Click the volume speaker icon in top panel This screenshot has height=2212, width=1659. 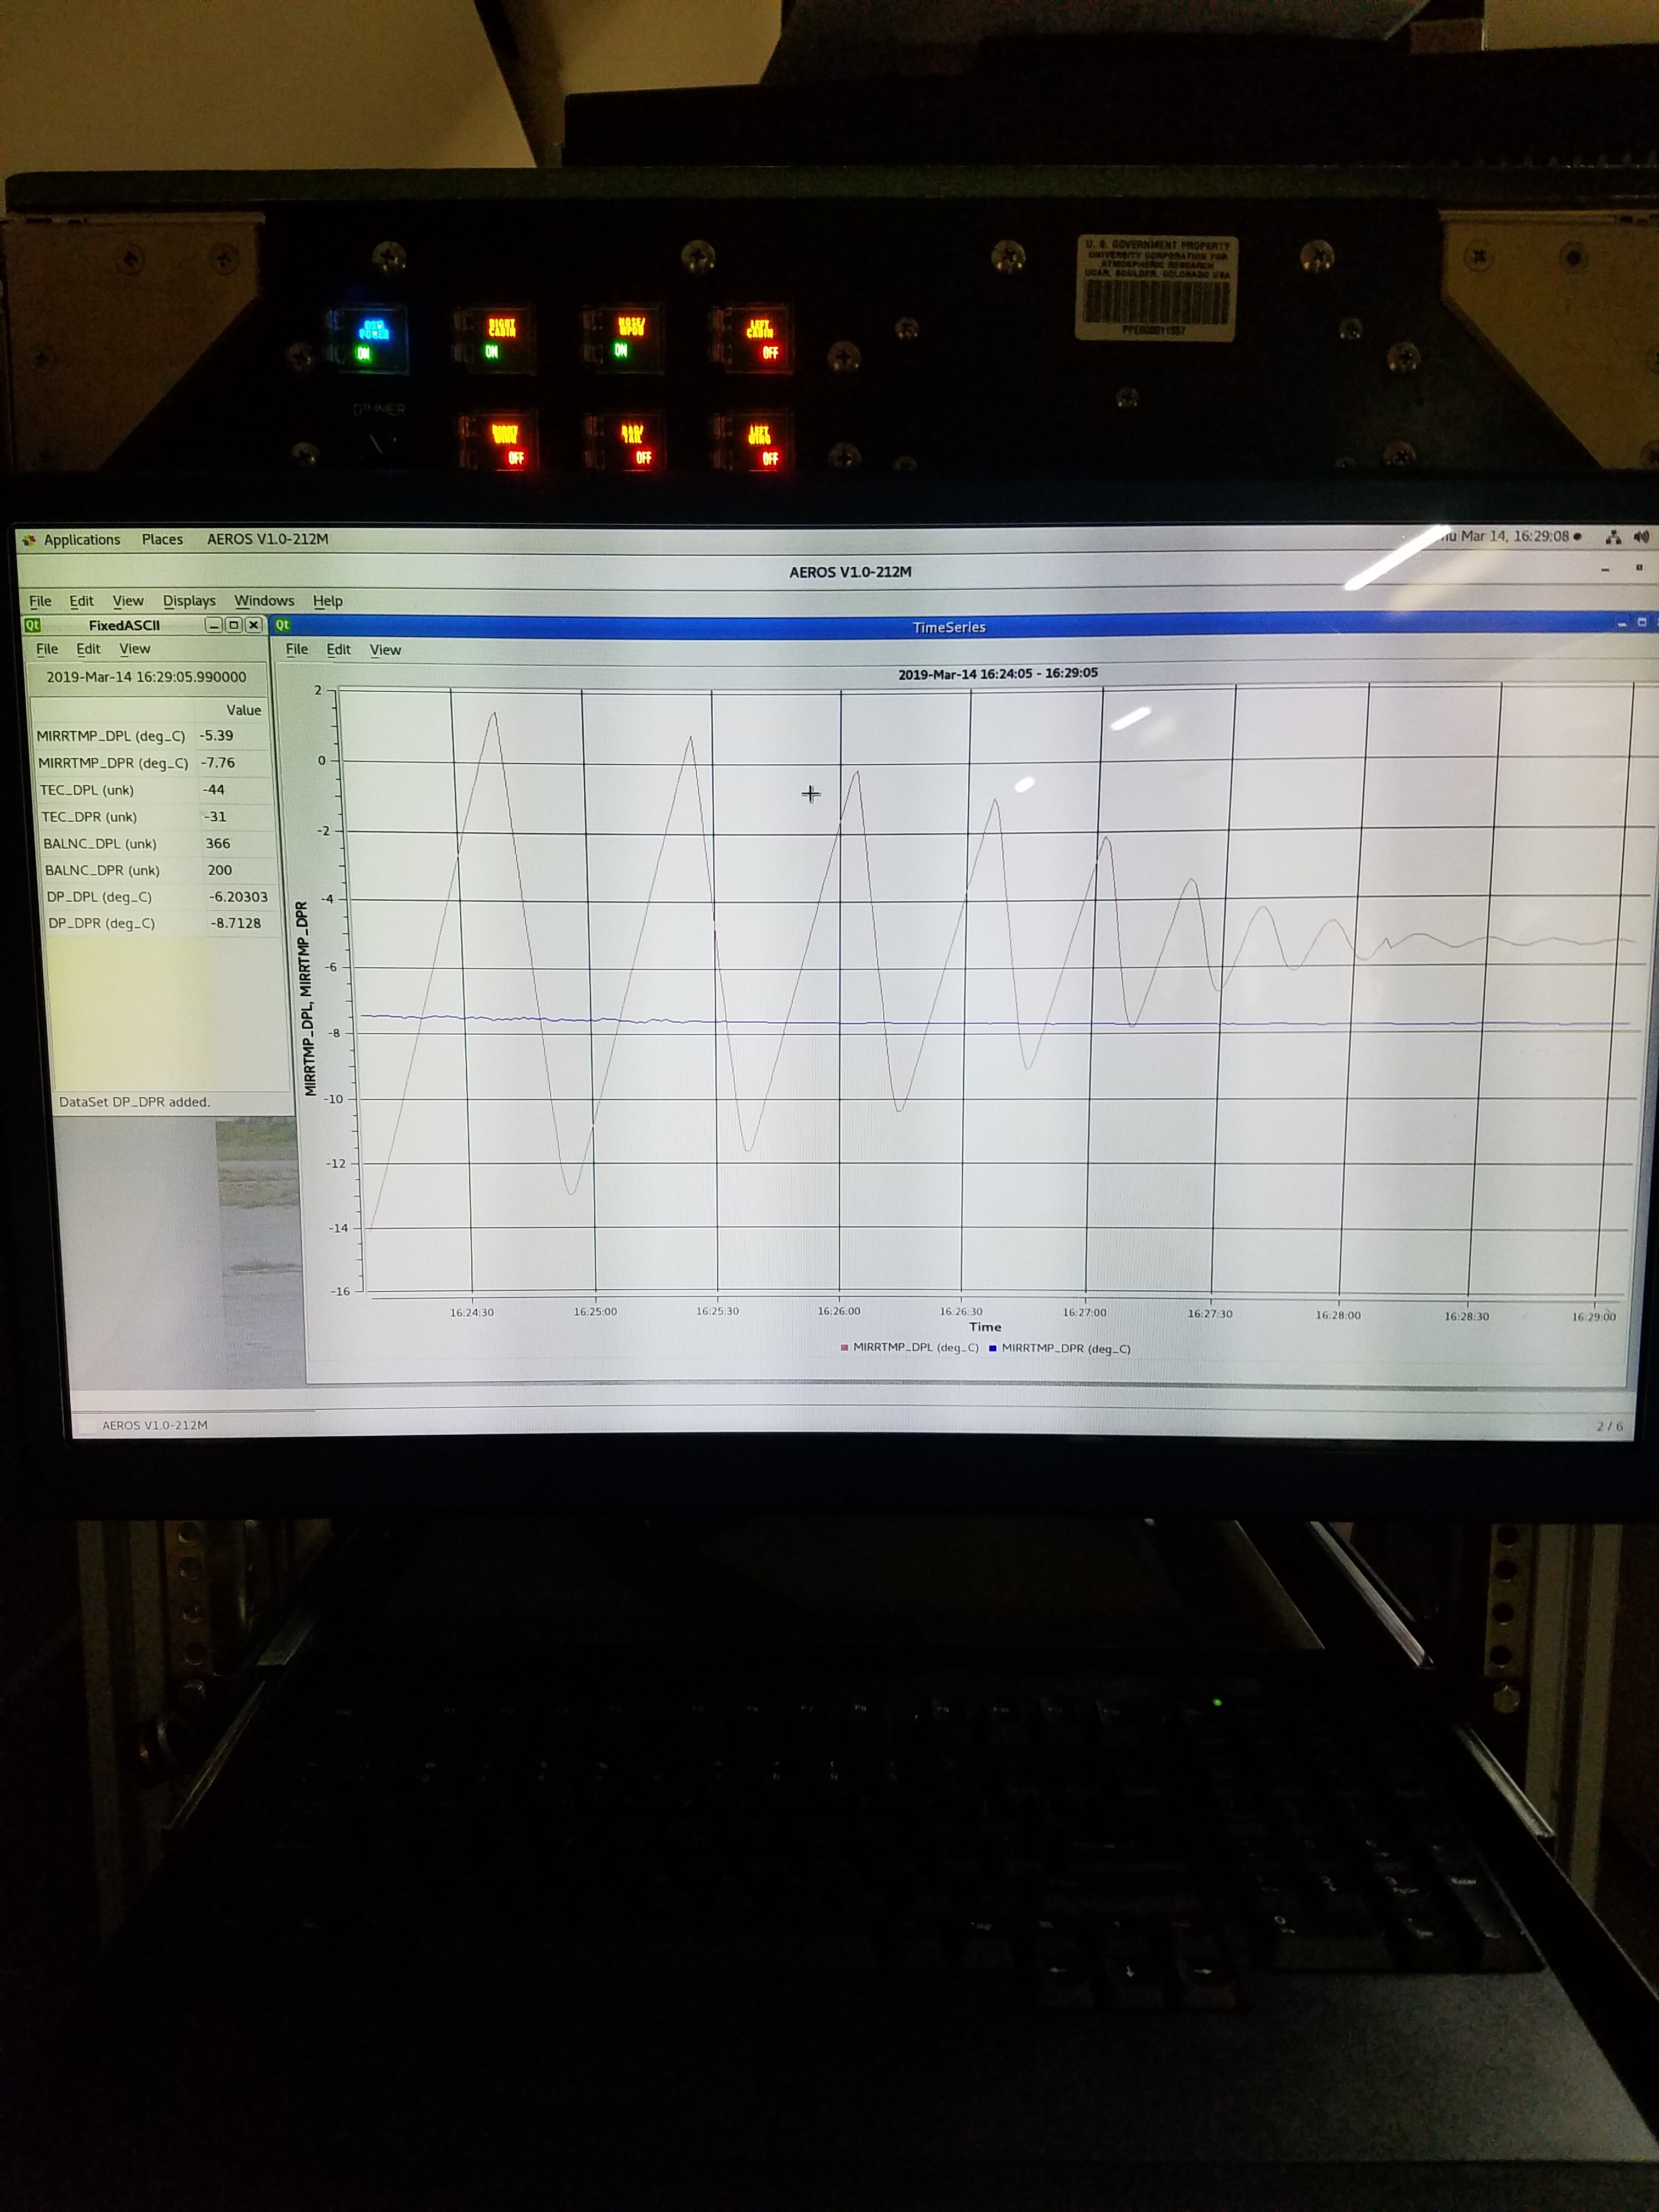click(1640, 537)
